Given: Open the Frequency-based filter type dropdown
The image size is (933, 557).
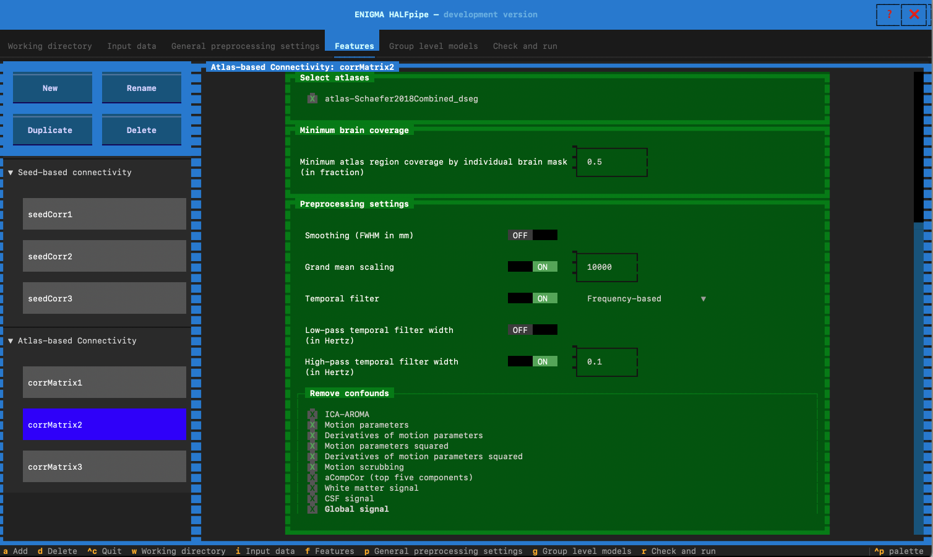Looking at the screenshot, I should pos(647,299).
